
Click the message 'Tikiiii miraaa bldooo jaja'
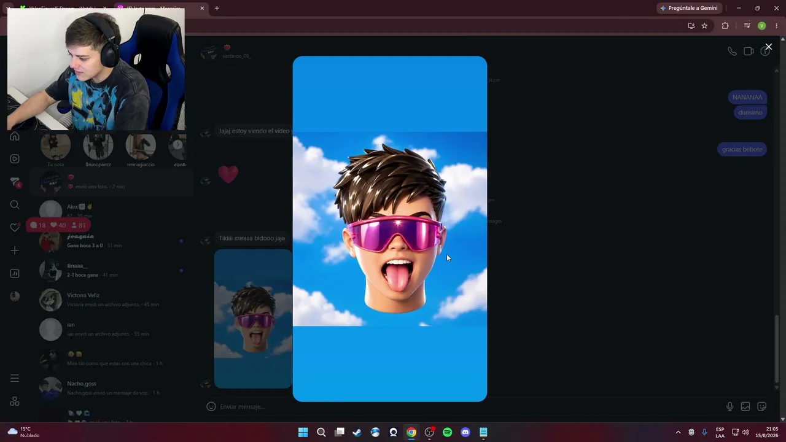pos(252,238)
